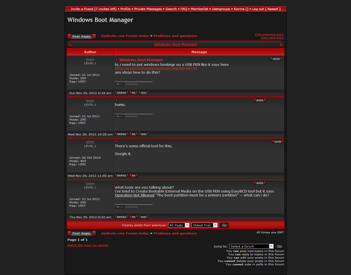Screen dimensions: 351x275
Task: Open the 'Oldest First' sort dropdown
Action: pyautogui.click(x=204, y=225)
